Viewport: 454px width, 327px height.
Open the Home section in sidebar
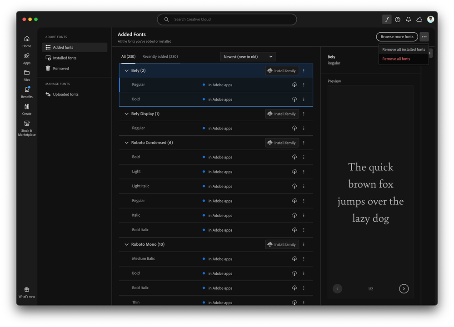pyautogui.click(x=27, y=42)
